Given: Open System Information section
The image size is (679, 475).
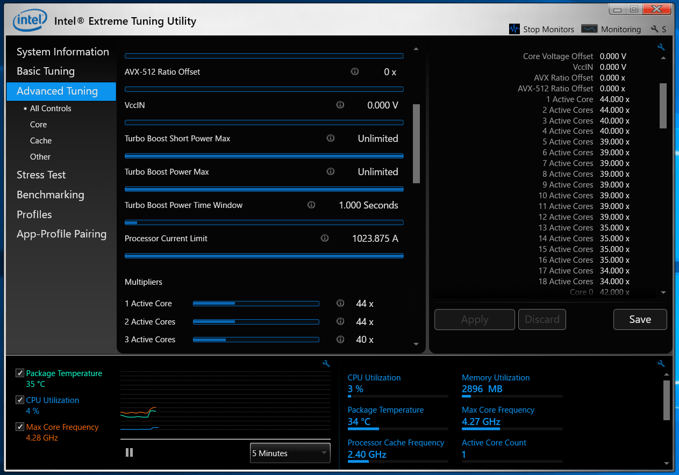Looking at the screenshot, I should click(63, 52).
